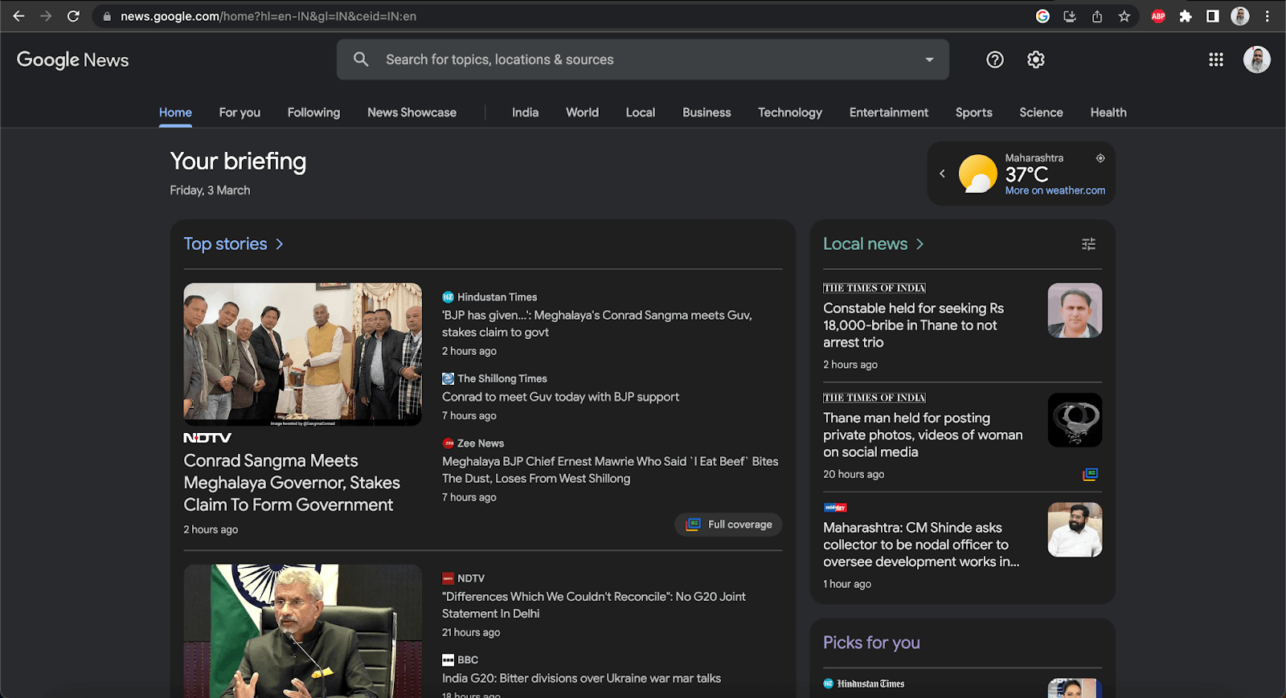Go to the Sports section
1286x698 pixels.
point(974,112)
